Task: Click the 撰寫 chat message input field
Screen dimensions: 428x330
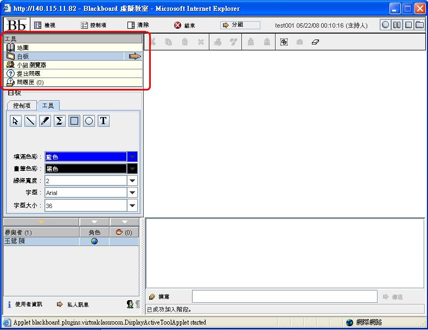Action: (x=284, y=296)
